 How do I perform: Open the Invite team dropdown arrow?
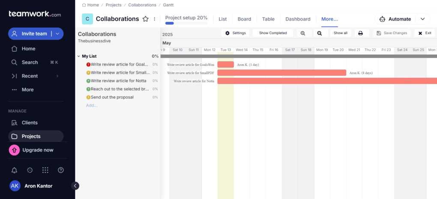tap(57, 34)
